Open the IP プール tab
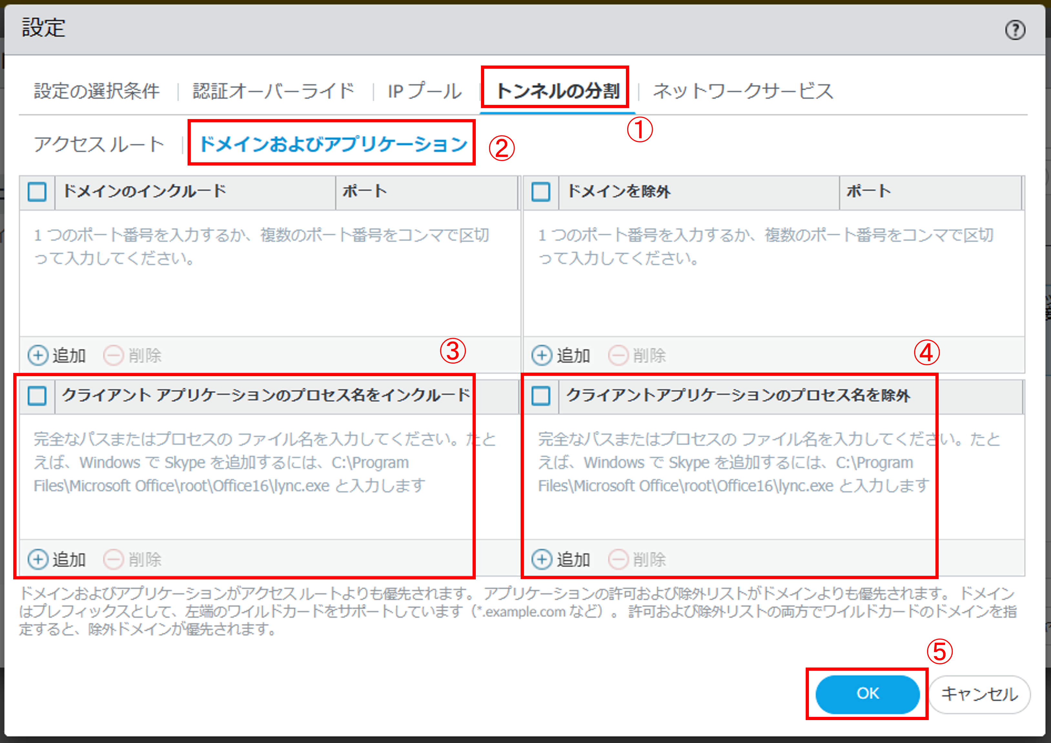The image size is (1051, 743). pos(424,91)
